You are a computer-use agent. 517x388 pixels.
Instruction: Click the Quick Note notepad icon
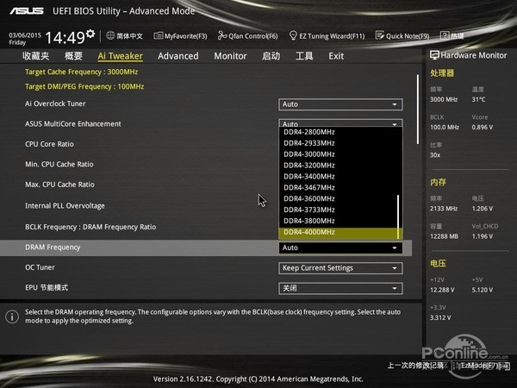pyautogui.click(x=379, y=35)
